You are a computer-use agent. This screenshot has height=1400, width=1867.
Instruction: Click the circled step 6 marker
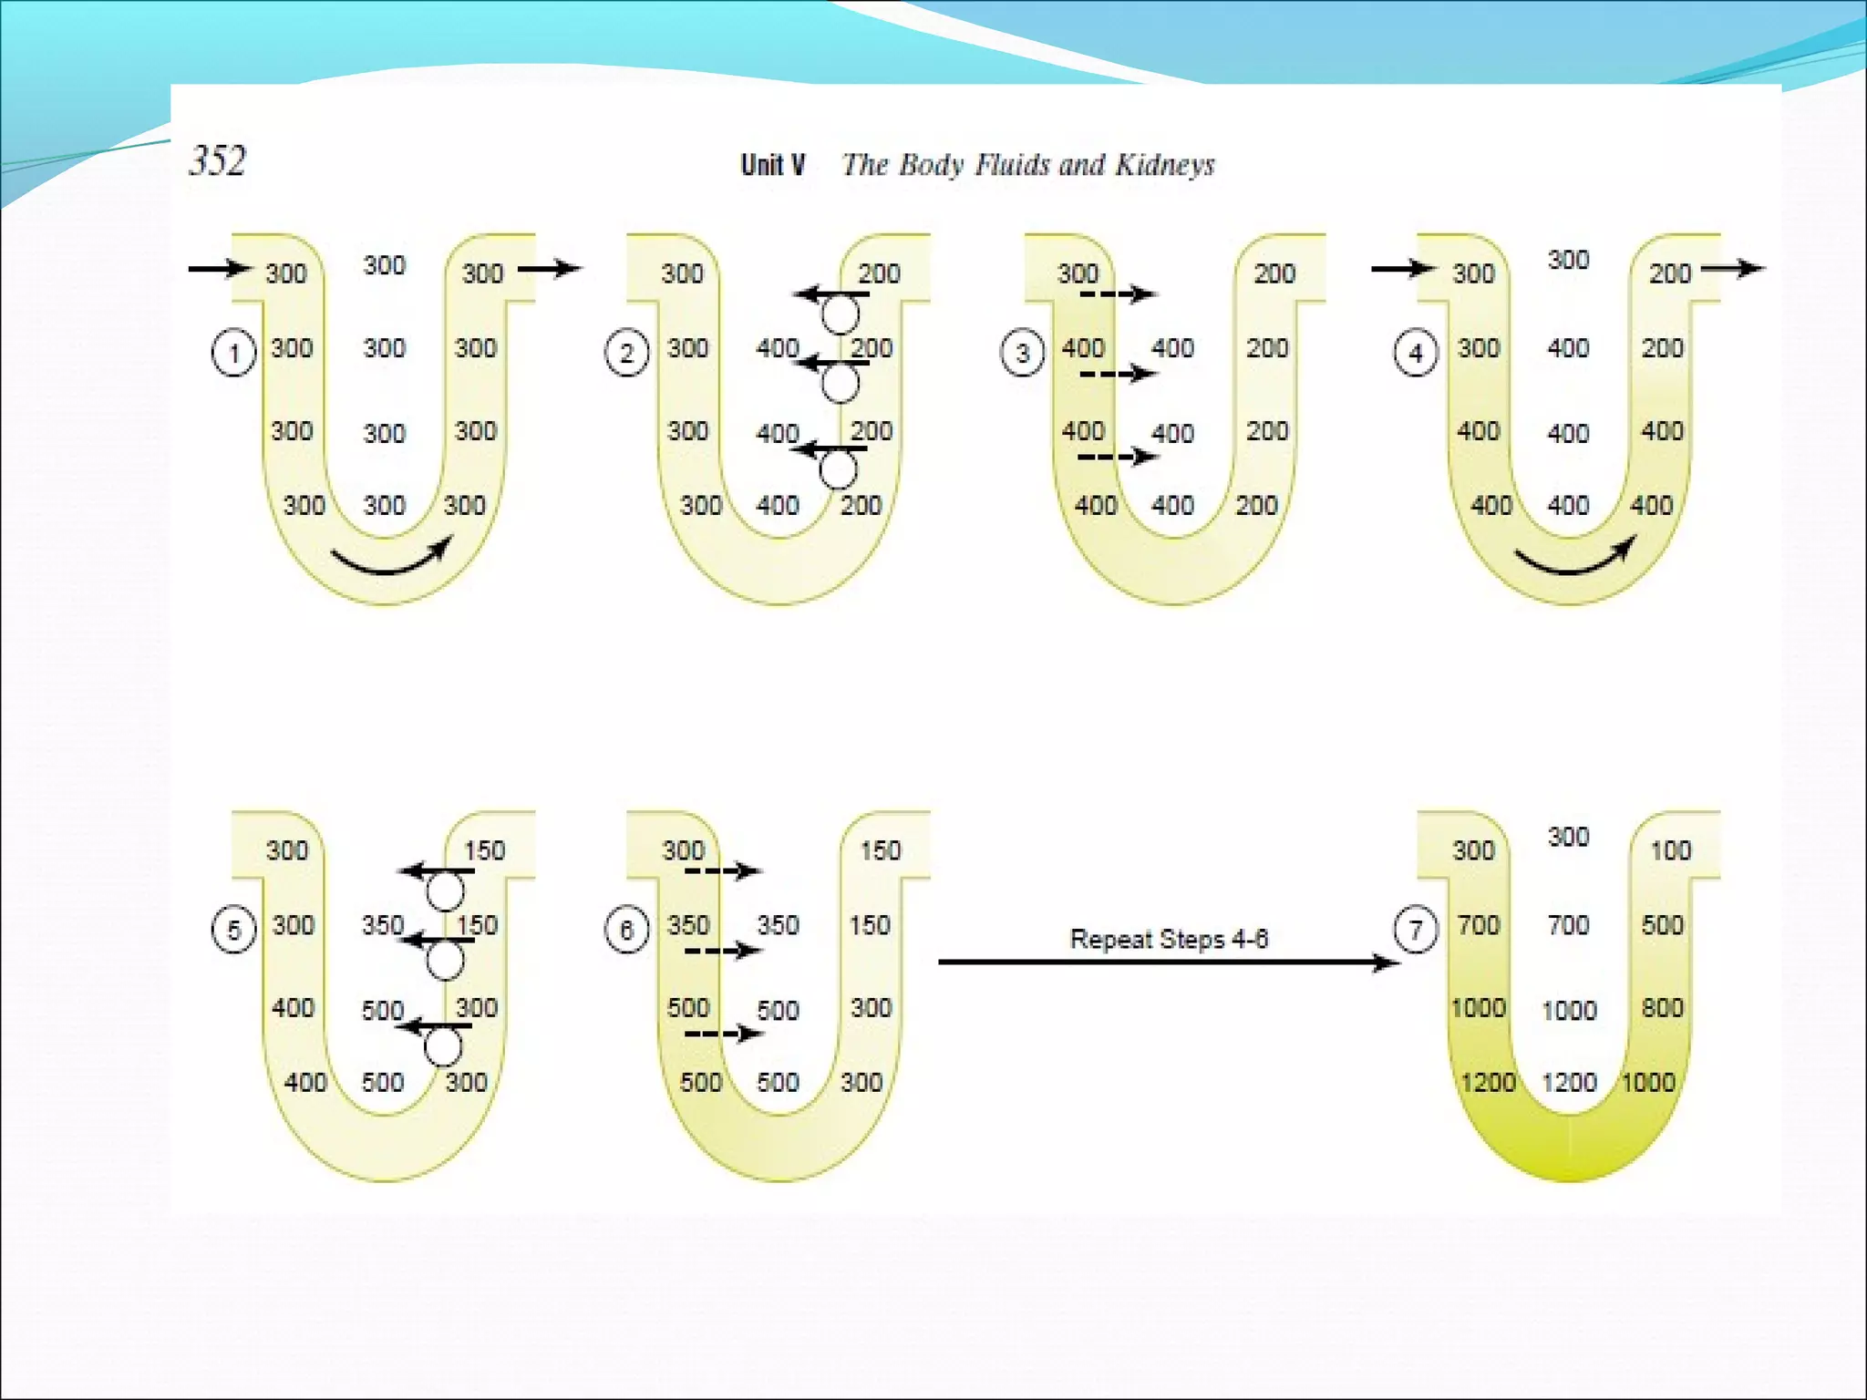(626, 930)
